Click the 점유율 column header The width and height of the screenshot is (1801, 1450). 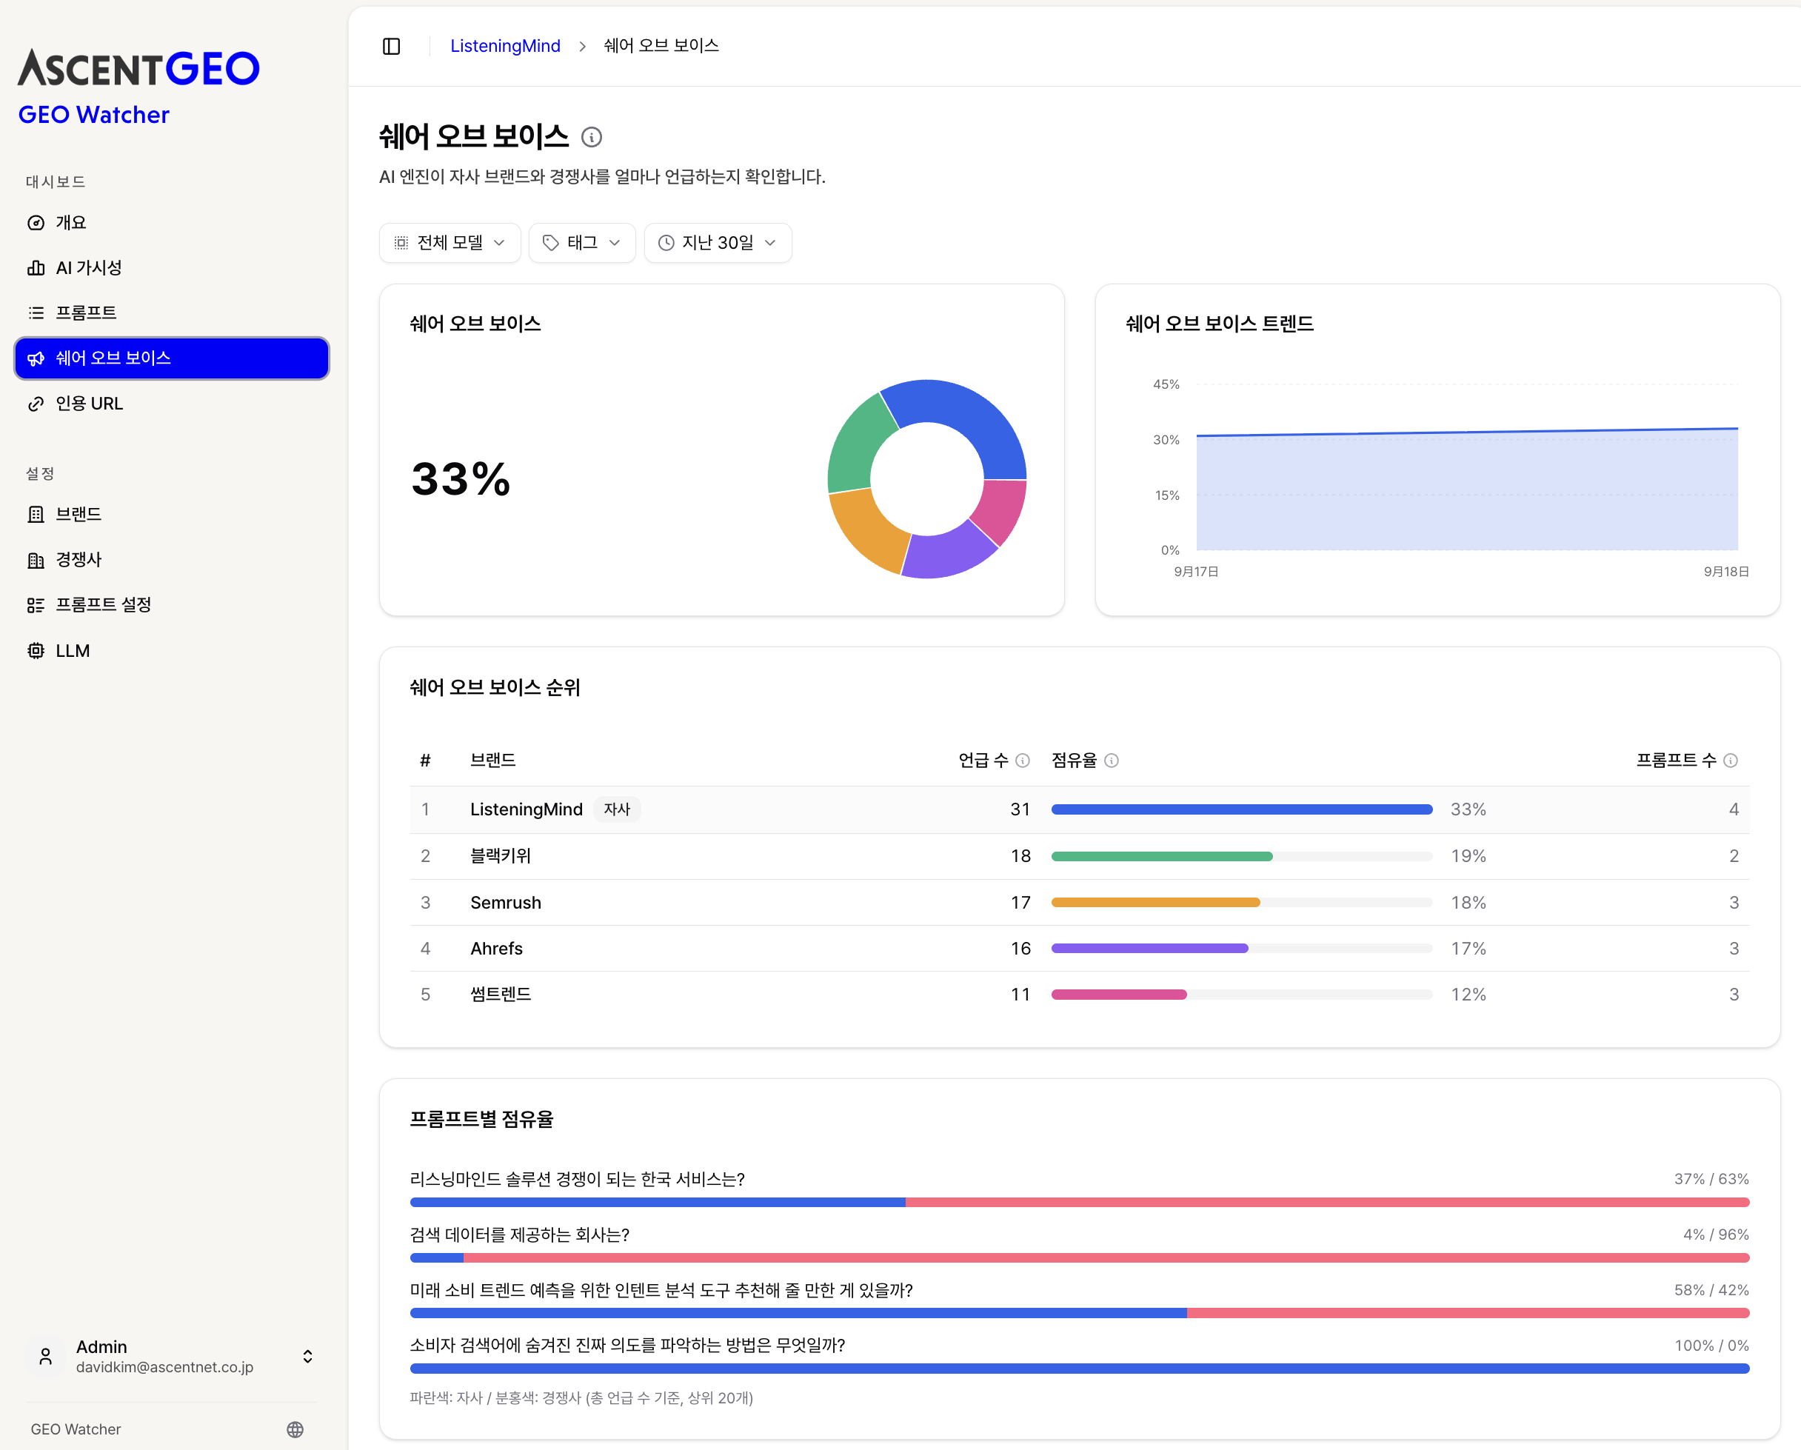[1075, 760]
